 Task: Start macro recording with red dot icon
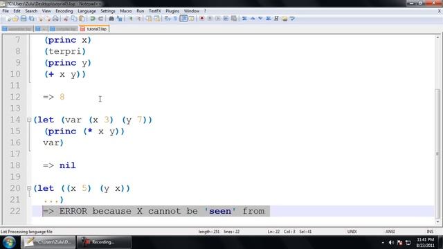(201, 19)
